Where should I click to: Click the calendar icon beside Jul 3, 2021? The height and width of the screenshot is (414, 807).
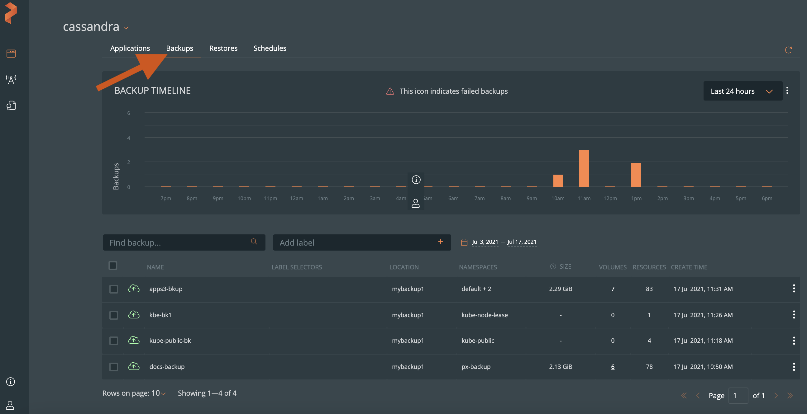click(464, 242)
